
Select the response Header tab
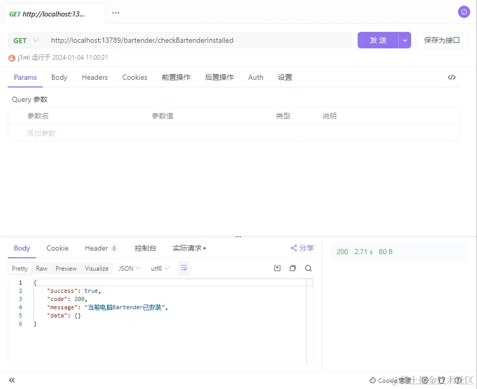click(x=100, y=248)
